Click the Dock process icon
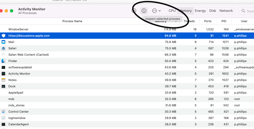254x129 pixels. [3, 86]
